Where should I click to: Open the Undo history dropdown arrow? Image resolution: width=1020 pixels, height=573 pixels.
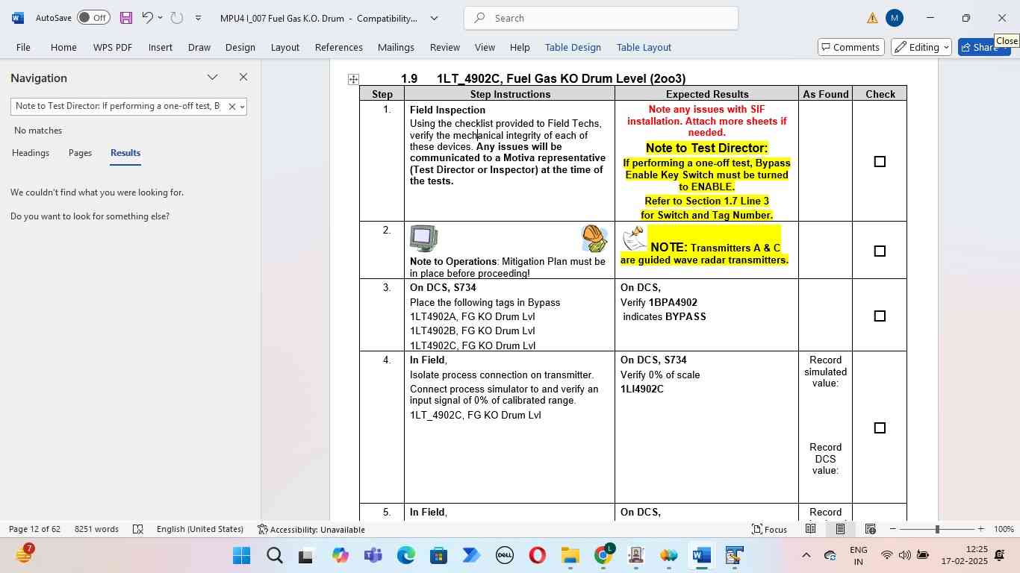pyautogui.click(x=160, y=18)
